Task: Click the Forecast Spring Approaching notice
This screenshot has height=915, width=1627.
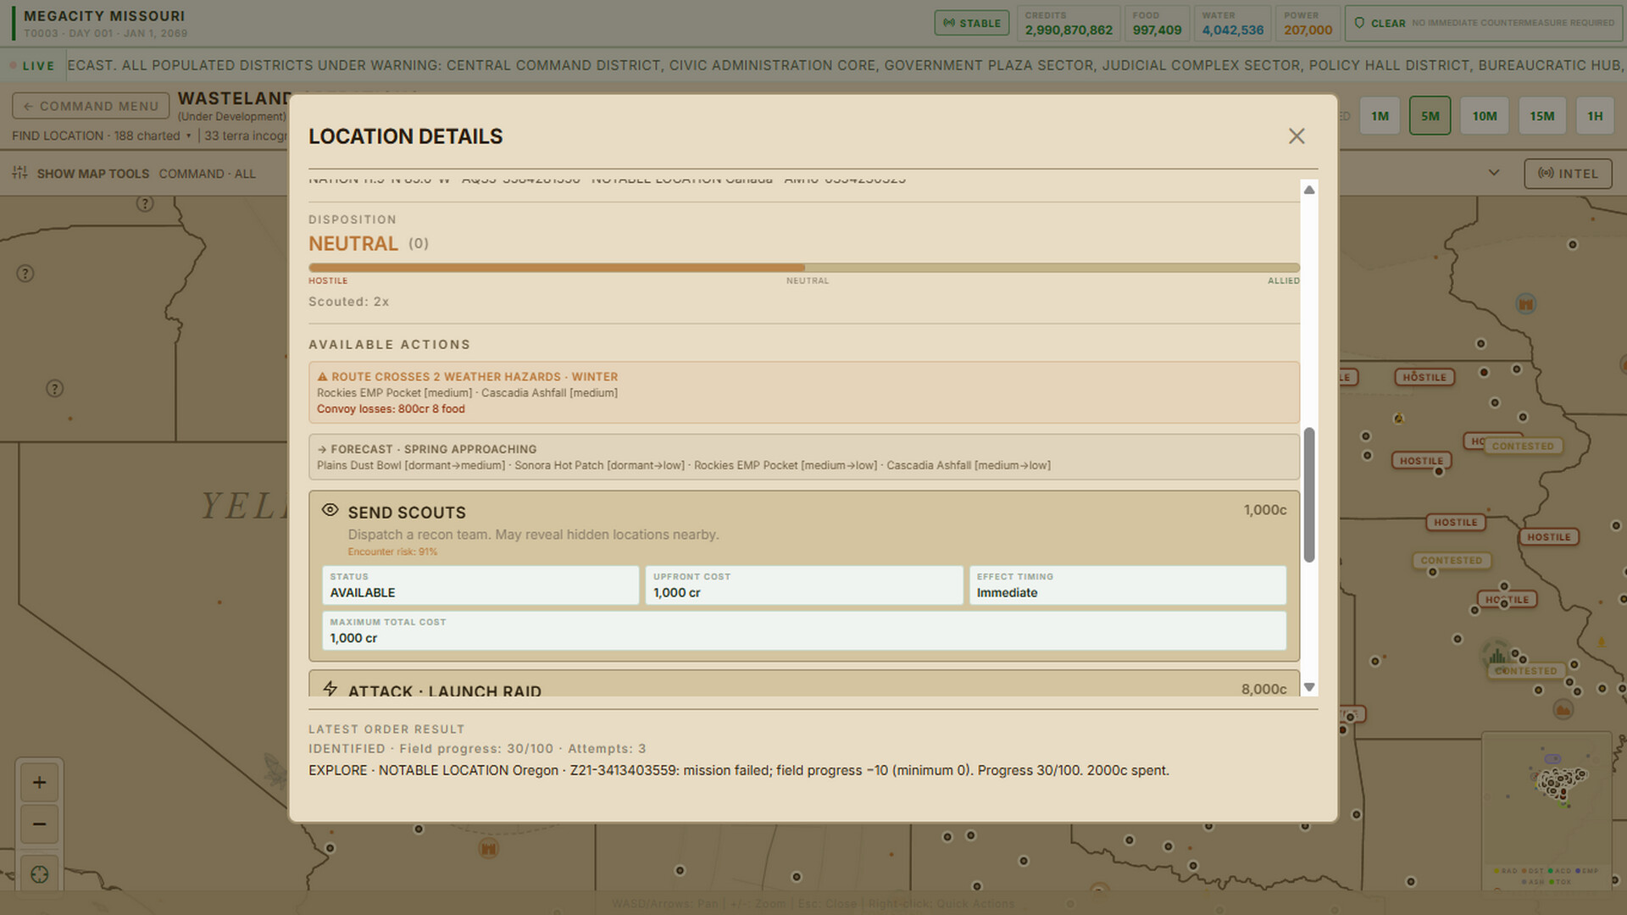Action: [803, 457]
